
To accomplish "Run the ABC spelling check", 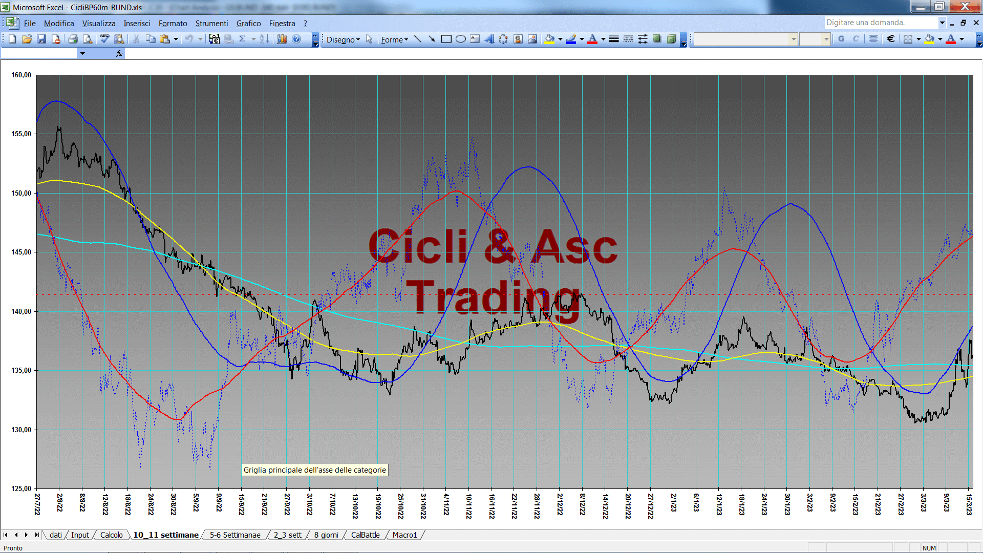I will tap(105, 39).
